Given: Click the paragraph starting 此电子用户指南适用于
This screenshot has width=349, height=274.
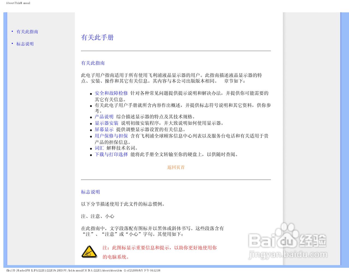Looking at the screenshot, I should pyautogui.click(x=172, y=78).
